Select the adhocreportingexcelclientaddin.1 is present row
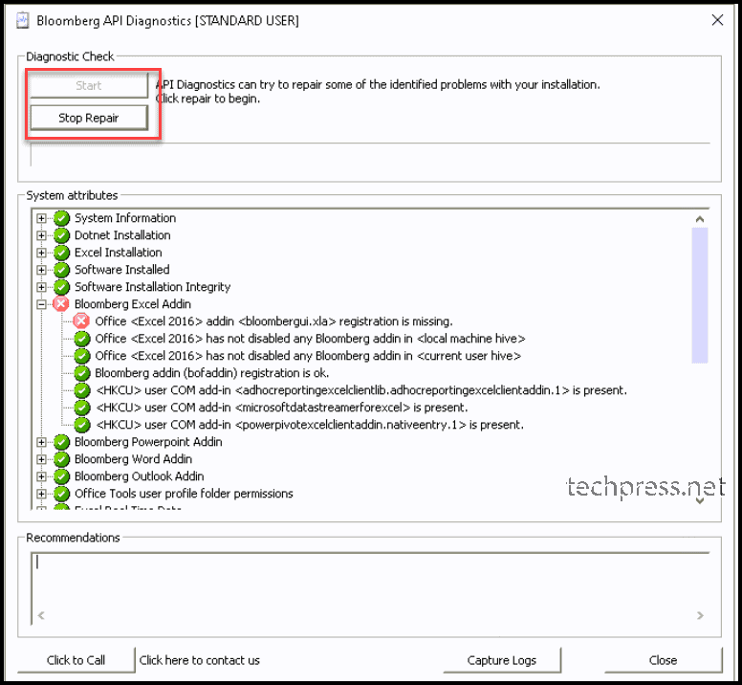 coord(361,390)
